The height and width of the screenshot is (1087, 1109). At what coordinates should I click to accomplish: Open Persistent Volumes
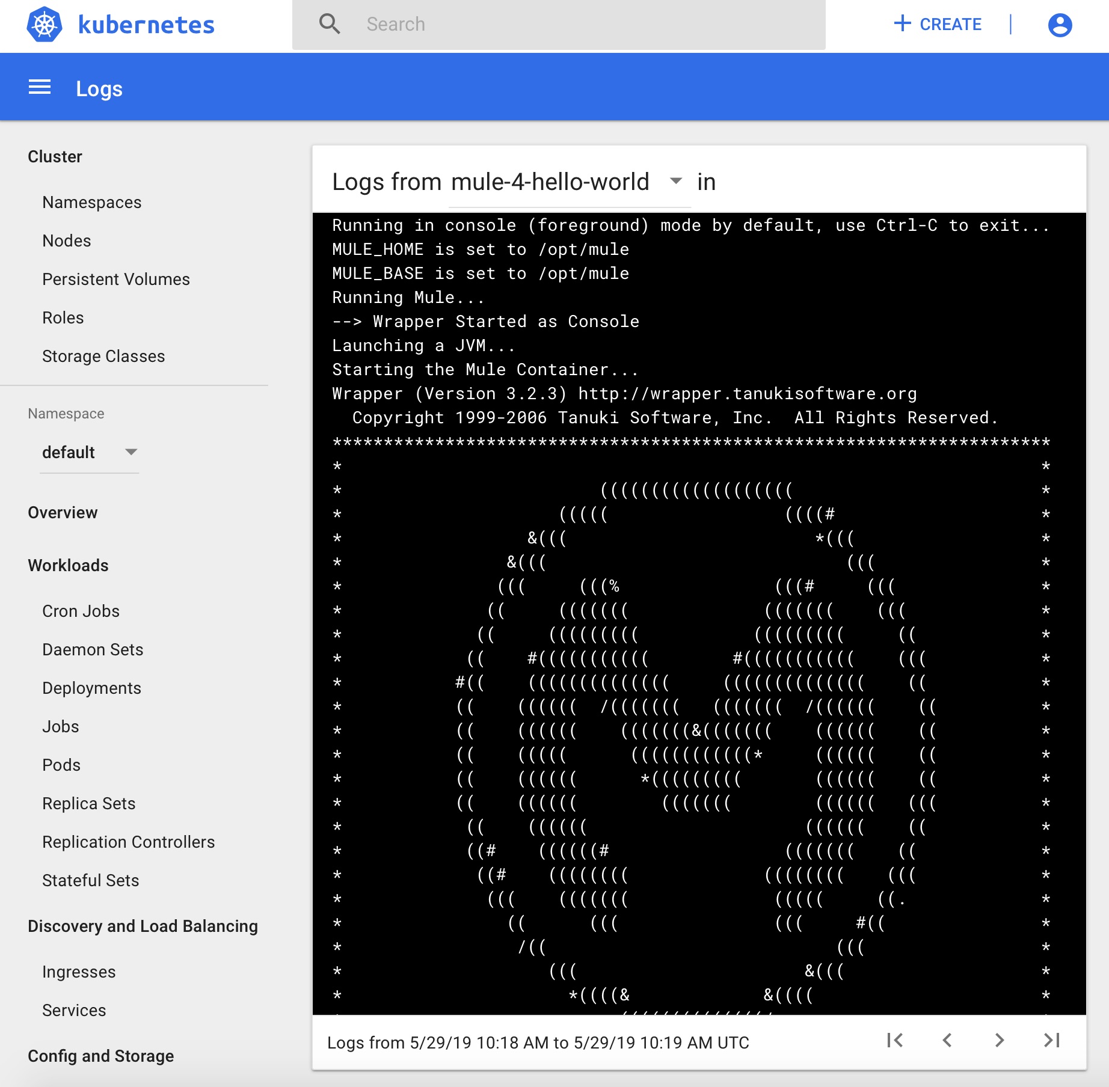(x=116, y=280)
